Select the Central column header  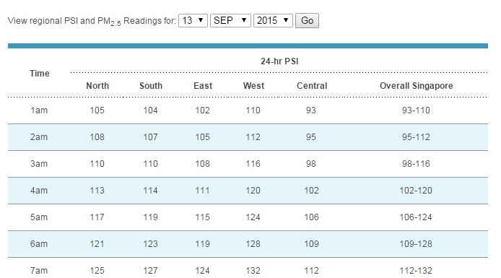coord(312,86)
